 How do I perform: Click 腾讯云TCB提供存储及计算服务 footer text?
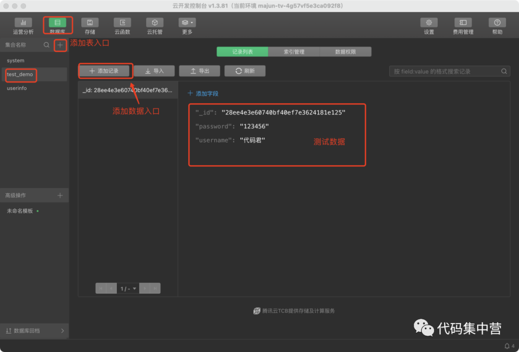(298, 311)
